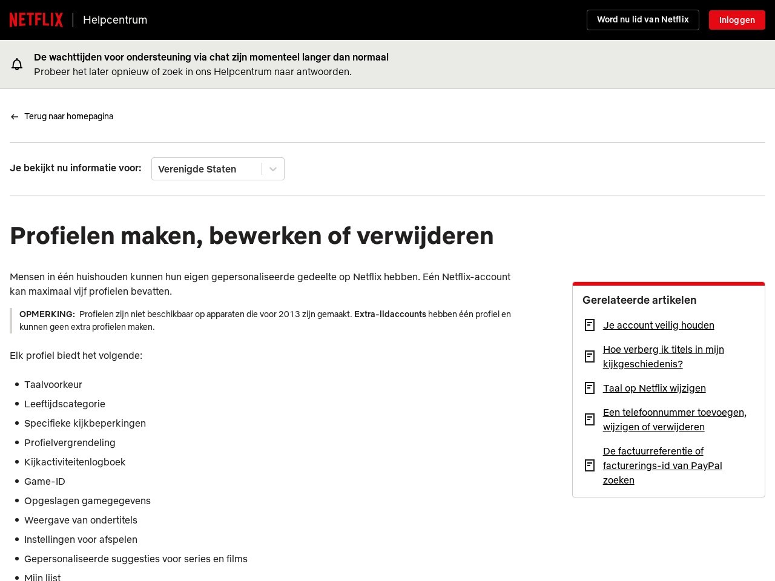Click 'Word nu lid van Netflix' button
The image size is (775, 581).
643,20
